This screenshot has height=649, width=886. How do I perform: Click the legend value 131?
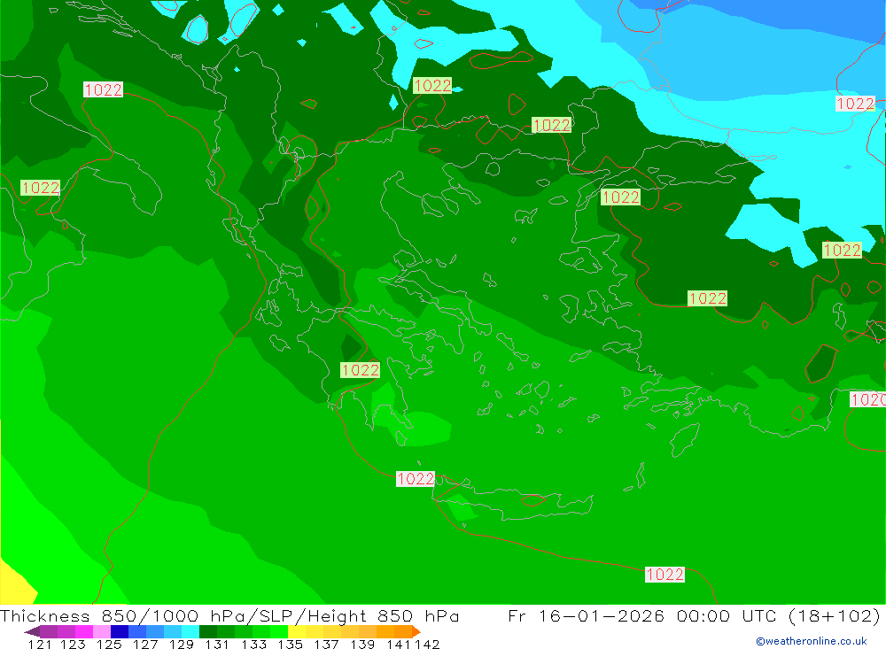217,644
